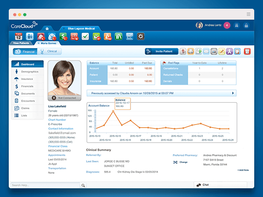Open the hamburger menu in title bar
263x197 pixels.
249,14
